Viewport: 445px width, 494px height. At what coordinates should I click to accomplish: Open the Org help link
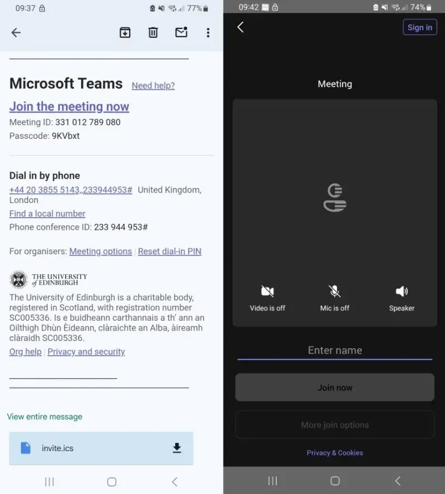coord(25,351)
